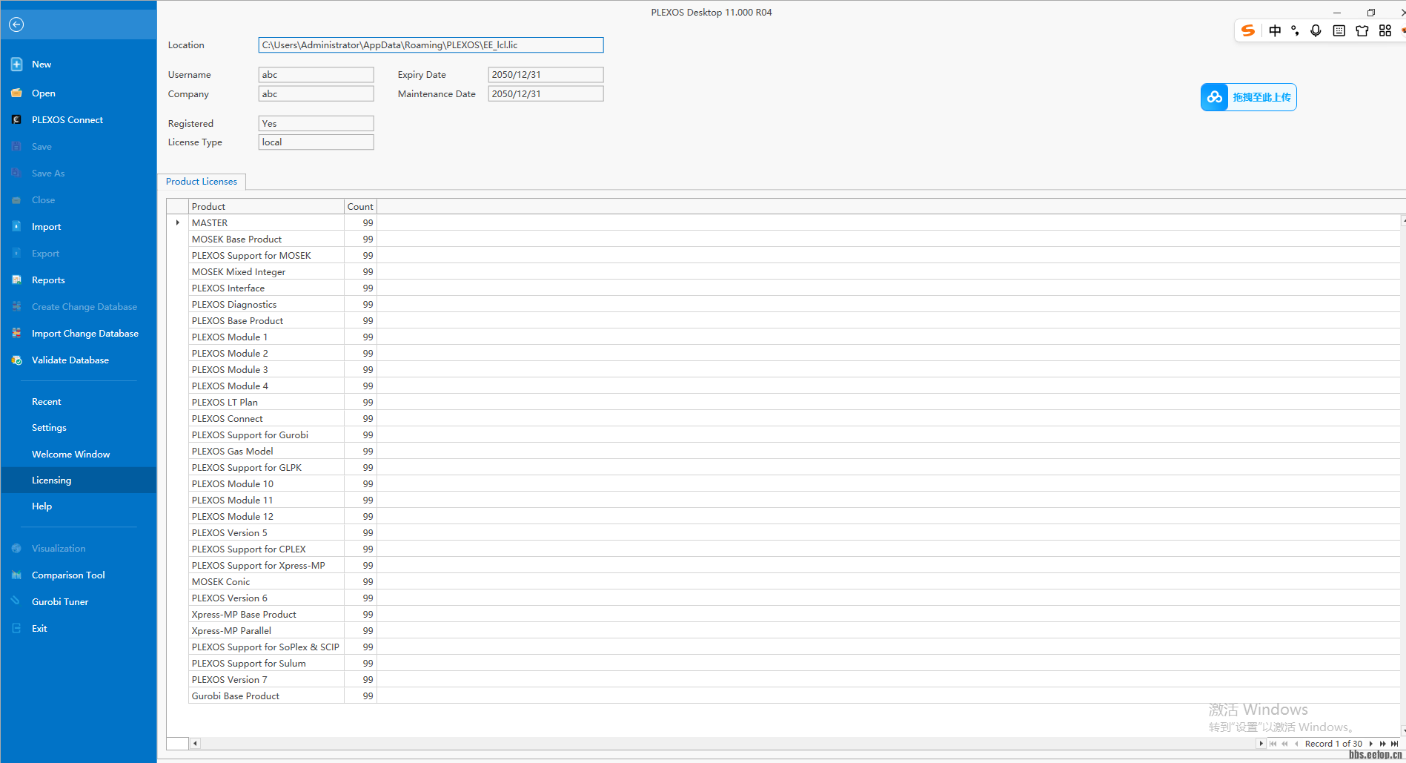Toggle Chinese/English input mode button
The width and height of the screenshot is (1406, 763).
click(1275, 30)
